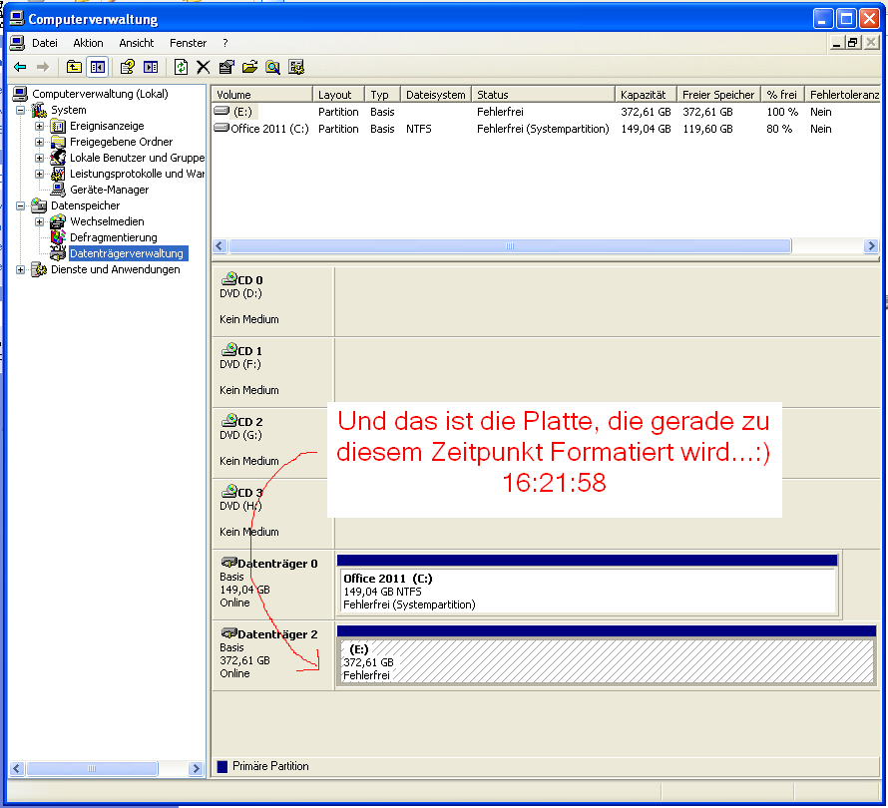Open the Ansicht menu
The height and width of the screenshot is (808, 888).
click(137, 43)
